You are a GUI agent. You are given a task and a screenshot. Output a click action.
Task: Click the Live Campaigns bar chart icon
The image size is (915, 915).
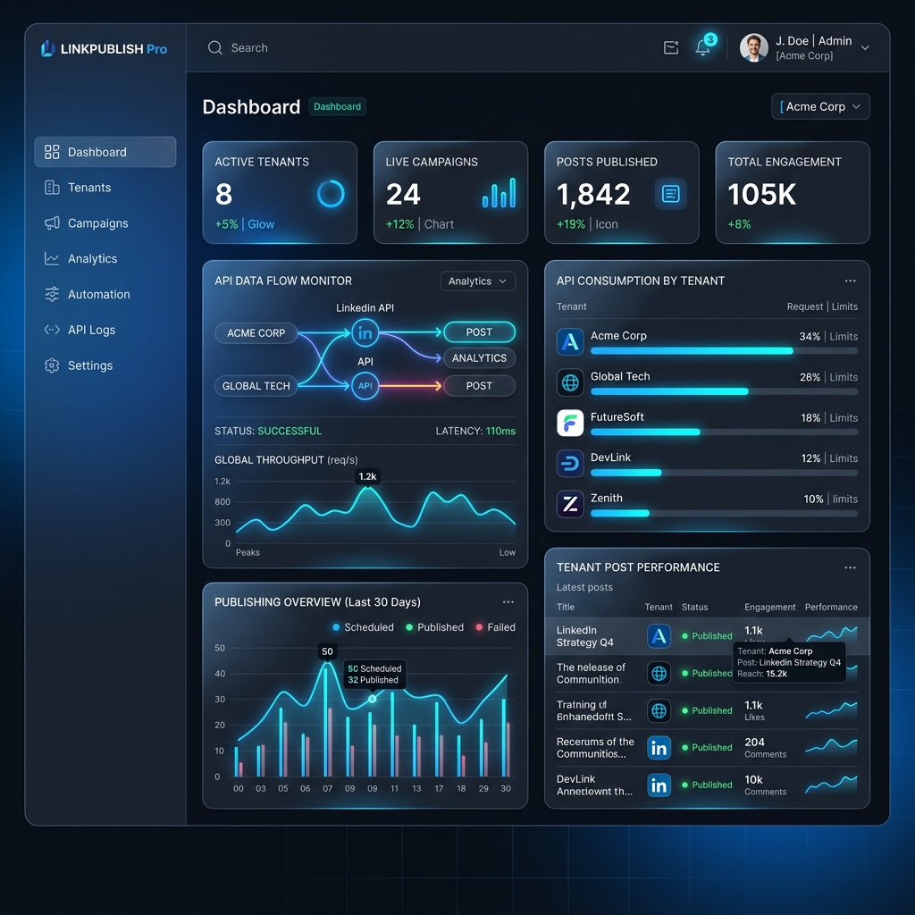499,193
